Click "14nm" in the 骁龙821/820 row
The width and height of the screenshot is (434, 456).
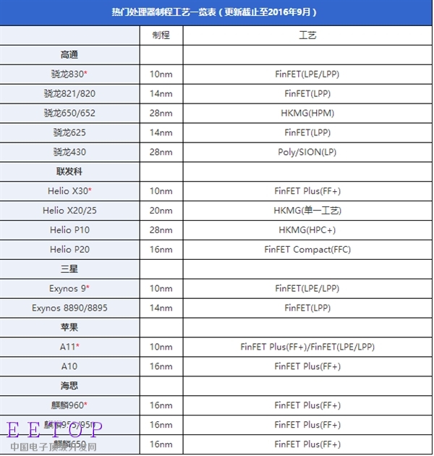[161, 93]
